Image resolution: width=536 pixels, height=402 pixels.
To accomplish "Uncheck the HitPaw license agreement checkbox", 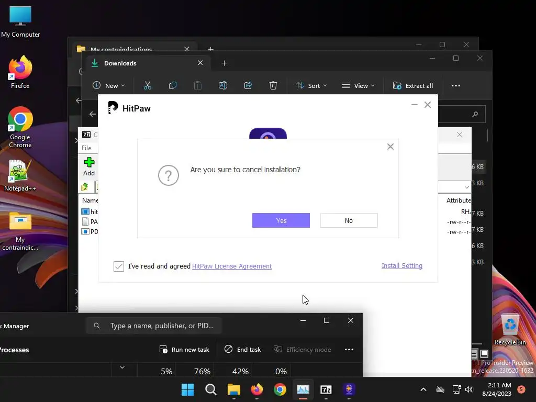I will (x=119, y=266).
